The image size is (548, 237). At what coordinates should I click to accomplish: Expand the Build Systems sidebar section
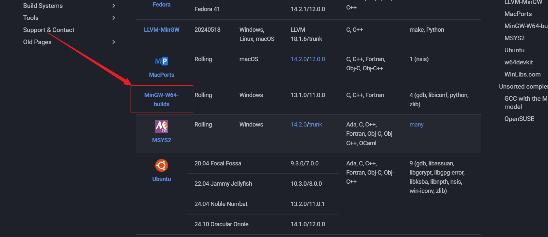pos(114,6)
